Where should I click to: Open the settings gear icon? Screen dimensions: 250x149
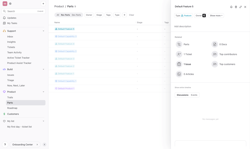point(10,4)
